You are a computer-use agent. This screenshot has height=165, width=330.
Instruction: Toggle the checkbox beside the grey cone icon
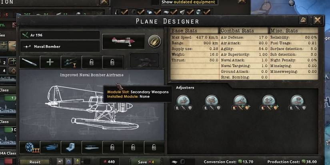pos(190,12)
